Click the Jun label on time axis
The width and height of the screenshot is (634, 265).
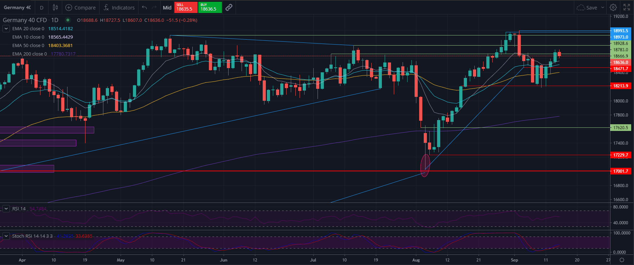click(x=223, y=260)
